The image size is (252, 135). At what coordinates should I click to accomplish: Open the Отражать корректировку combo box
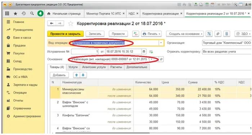227,52
